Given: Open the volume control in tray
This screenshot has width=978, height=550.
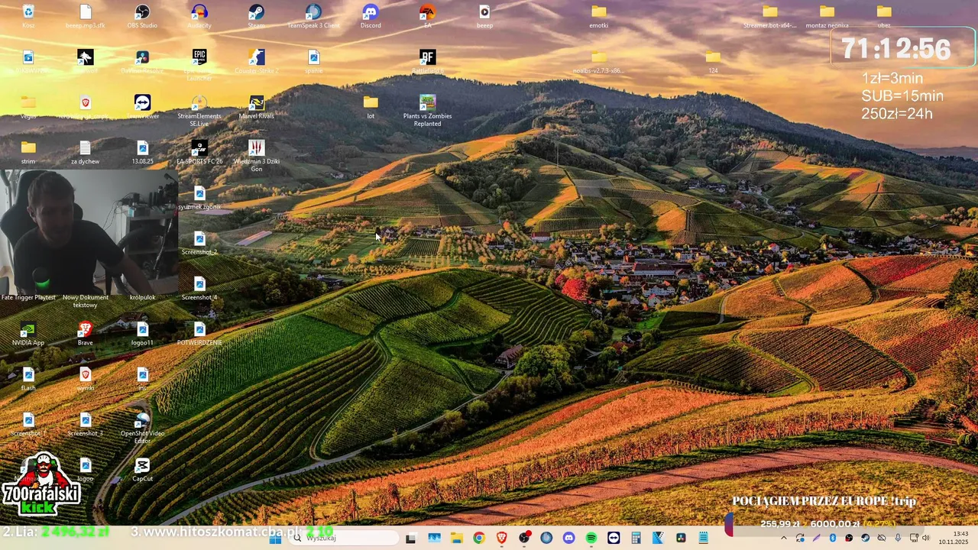Looking at the screenshot, I should (925, 538).
